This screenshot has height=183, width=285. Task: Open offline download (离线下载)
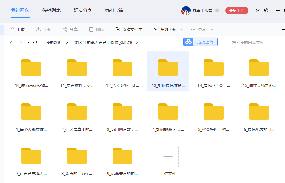(x=165, y=29)
